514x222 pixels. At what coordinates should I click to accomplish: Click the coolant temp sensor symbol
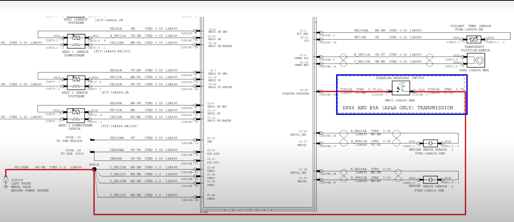(x=474, y=40)
